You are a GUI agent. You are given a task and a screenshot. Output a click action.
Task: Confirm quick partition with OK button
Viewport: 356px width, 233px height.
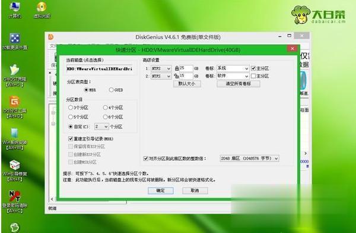pos(161,190)
